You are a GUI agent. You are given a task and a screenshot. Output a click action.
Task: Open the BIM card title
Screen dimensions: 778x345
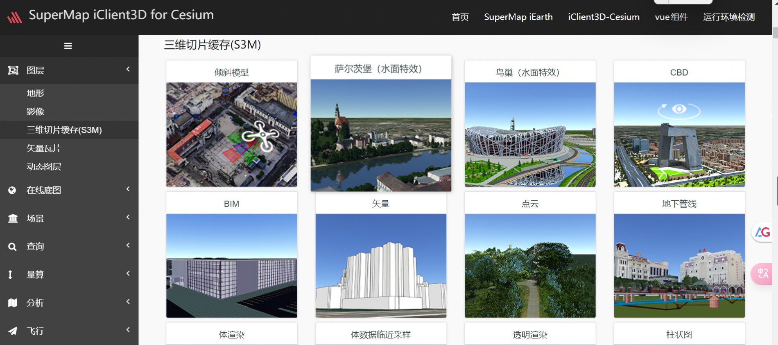232,204
